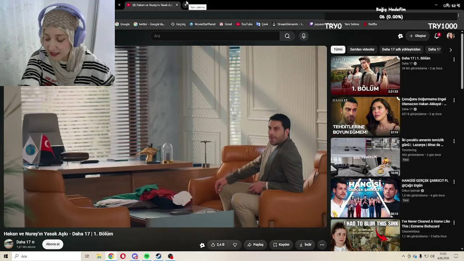Open Netflix bookmark
The width and height of the screenshot is (464, 261).
(370, 24)
